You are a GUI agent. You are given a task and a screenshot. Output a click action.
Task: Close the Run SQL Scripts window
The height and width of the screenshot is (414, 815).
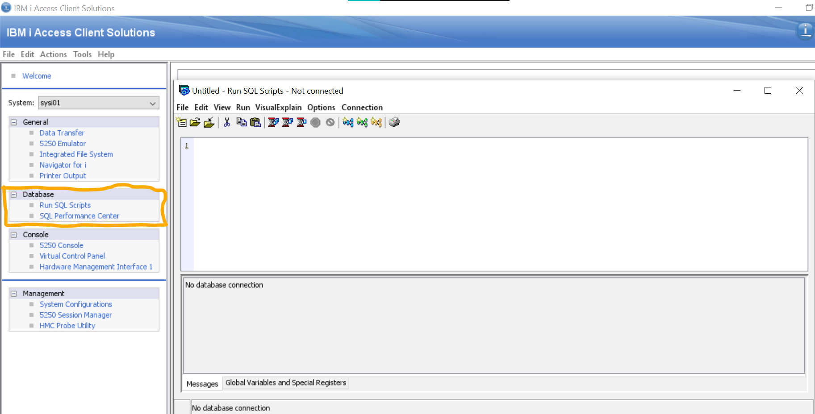pos(799,91)
